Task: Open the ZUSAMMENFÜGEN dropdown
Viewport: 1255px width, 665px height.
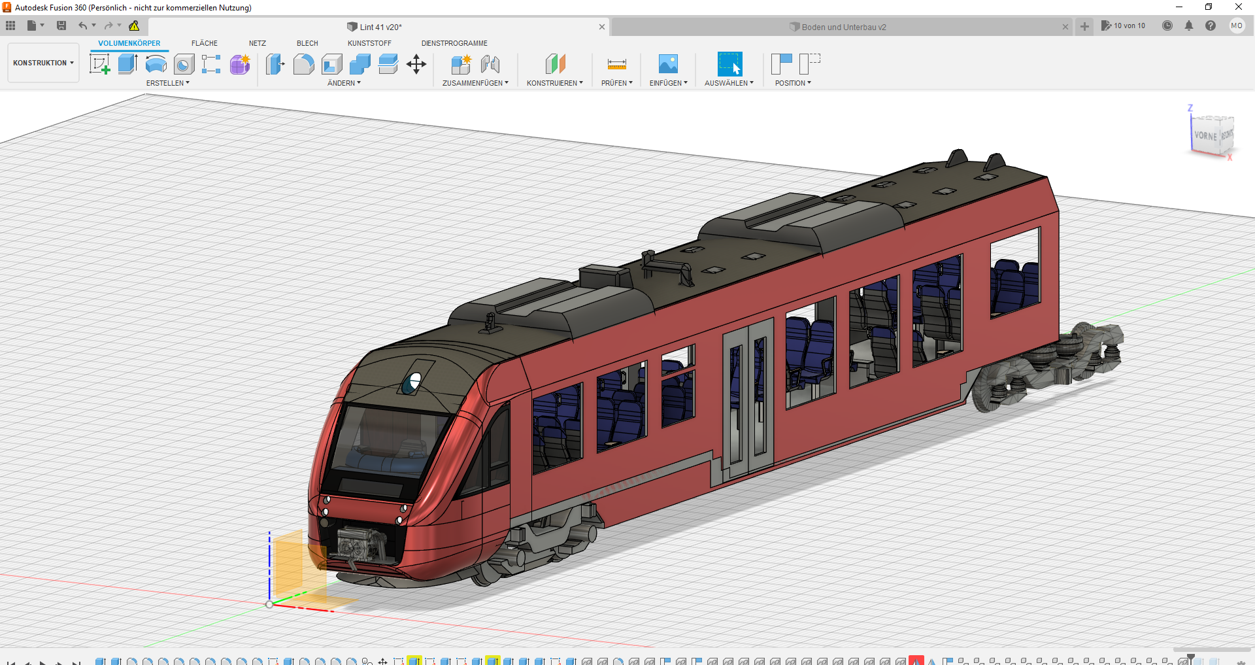Action: coord(475,83)
